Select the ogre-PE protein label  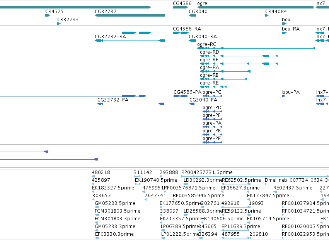[x=212, y=139]
